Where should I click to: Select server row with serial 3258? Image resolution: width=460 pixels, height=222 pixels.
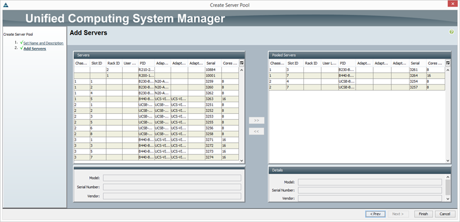156,134
